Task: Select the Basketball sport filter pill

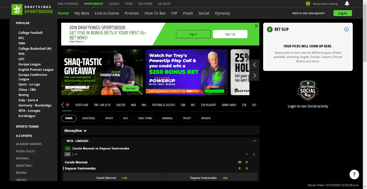Action: 89,118
